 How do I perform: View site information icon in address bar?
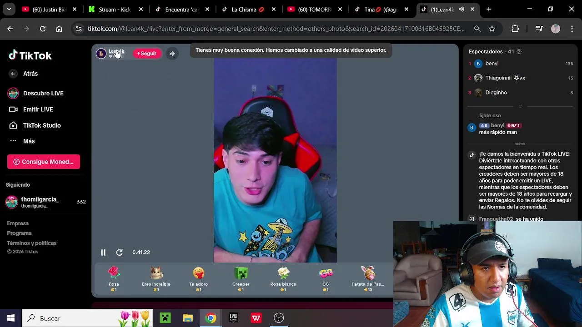click(79, 29)
